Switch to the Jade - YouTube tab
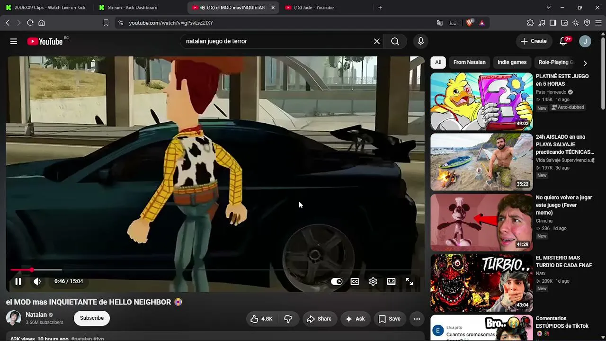Image resolution: width=606 pixels, height=341 pixels. (x=326, y=8)
